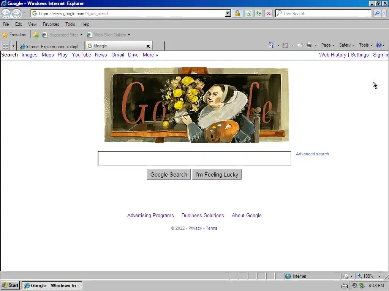Open the Terms link in footer

point(211,228)
